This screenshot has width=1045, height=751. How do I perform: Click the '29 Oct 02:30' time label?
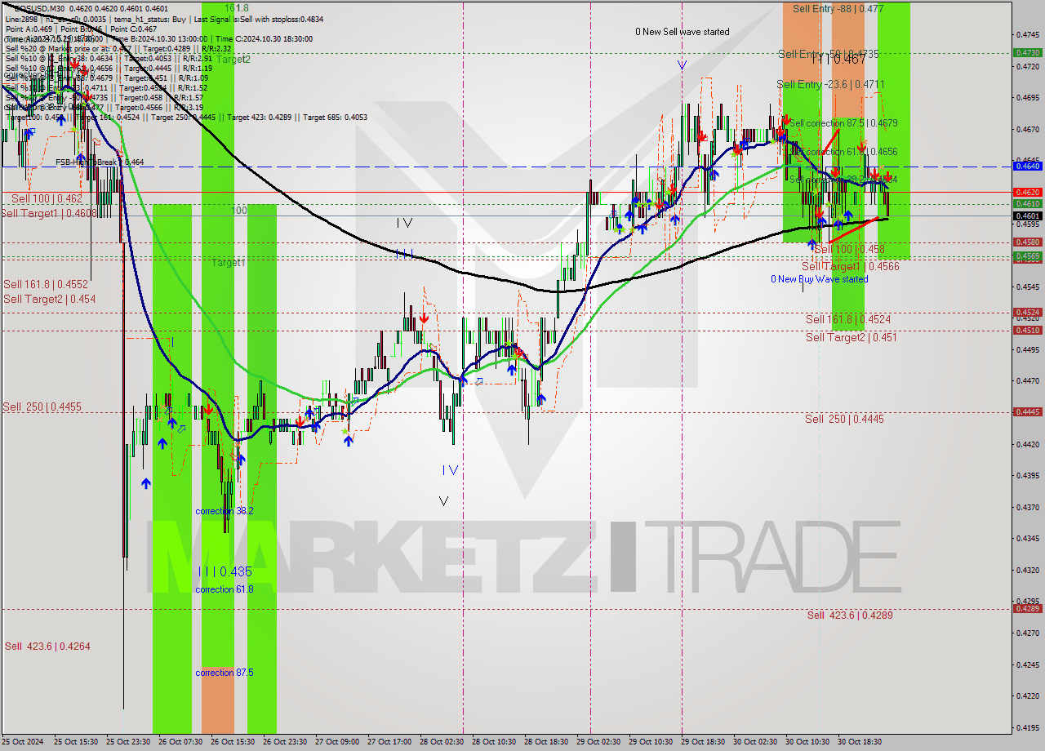pos(598,742)
